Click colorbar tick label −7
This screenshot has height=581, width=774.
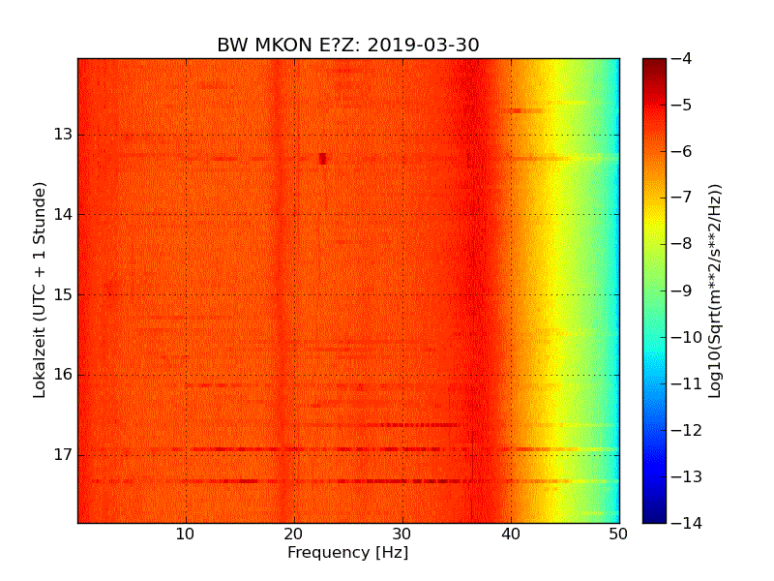[x=682, y=198]
